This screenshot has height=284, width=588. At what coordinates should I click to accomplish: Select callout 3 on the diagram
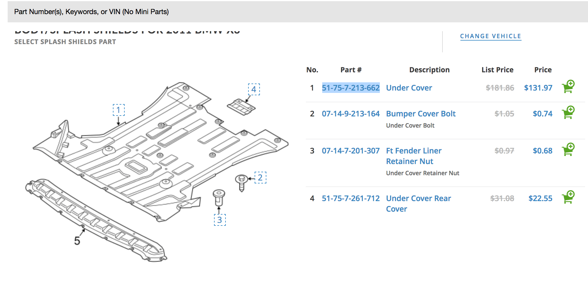pos(220,220)
